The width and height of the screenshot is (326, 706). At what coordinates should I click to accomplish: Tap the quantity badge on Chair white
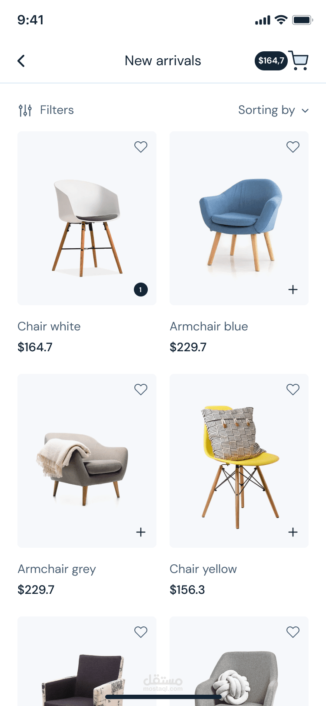pyautogui.click(x=141, y=290)
